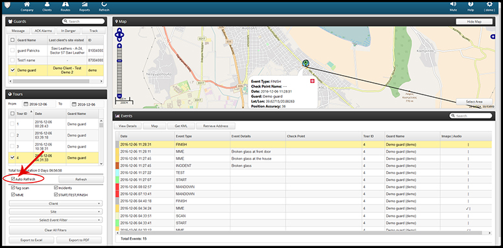
Task: Click the top bar Refresh icon
Action: tap(104, 6)
